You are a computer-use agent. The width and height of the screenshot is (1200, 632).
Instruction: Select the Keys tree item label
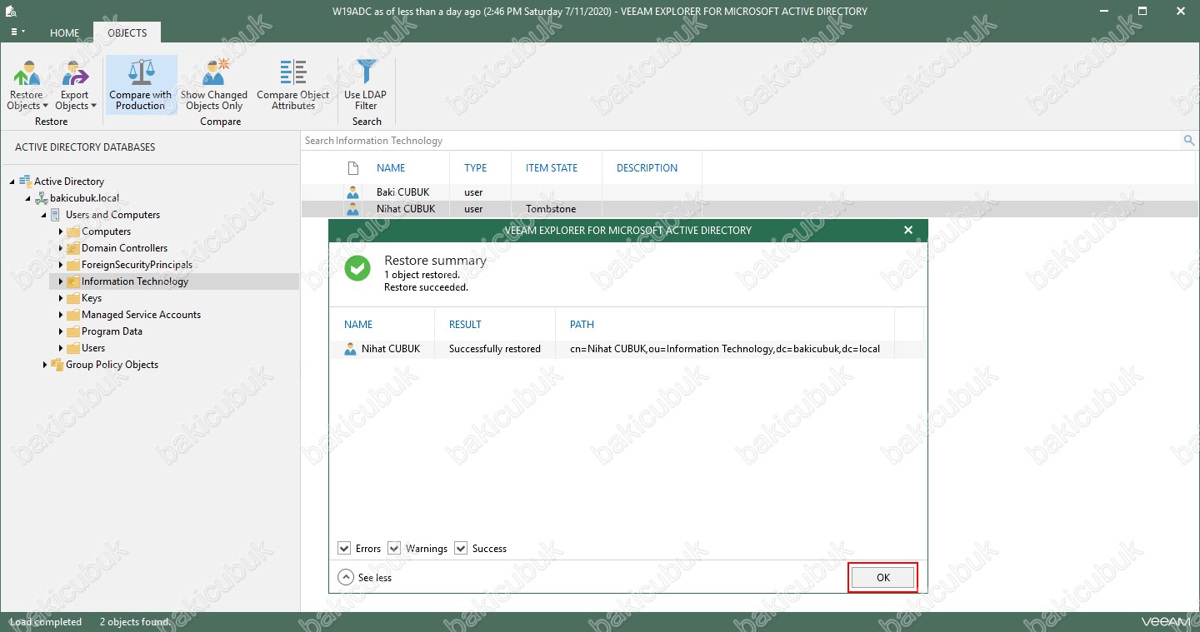click(92, 298)
